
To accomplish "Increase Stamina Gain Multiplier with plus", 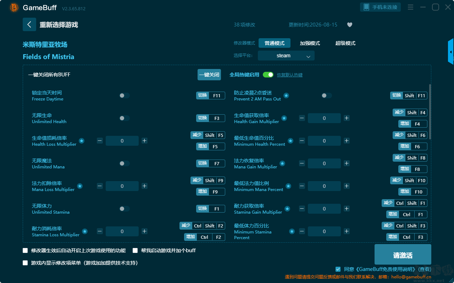I will coord(347,209).
